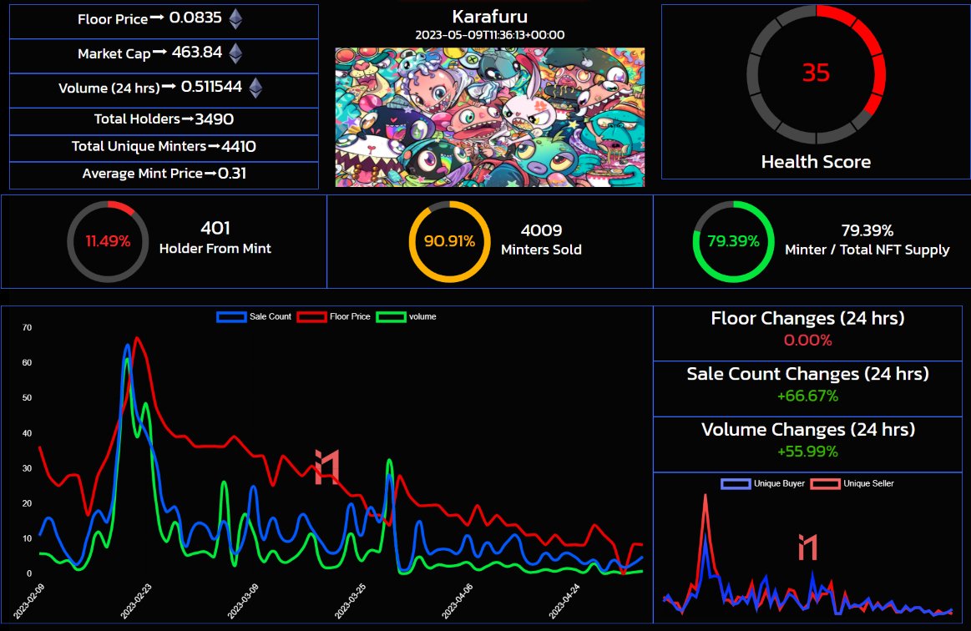The height and width of the screenshot is (631, 971).
Task: Click the green volume color box
Action: 391,317
